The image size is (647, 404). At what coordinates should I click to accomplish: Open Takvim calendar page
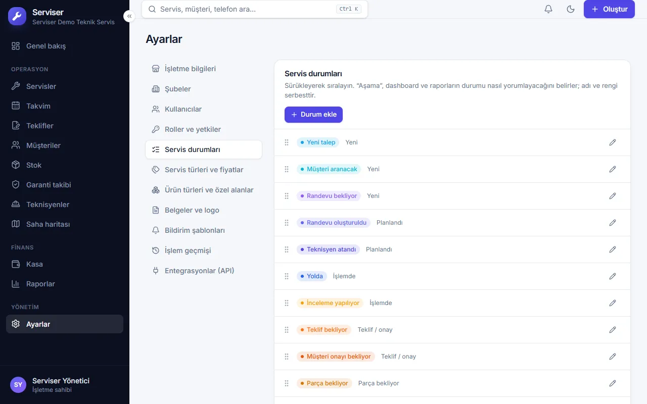pyautogui.click(x=65, y=106)
